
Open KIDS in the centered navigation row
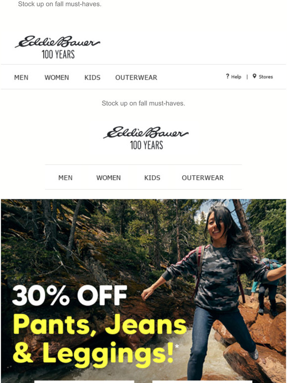coord(152,178)
